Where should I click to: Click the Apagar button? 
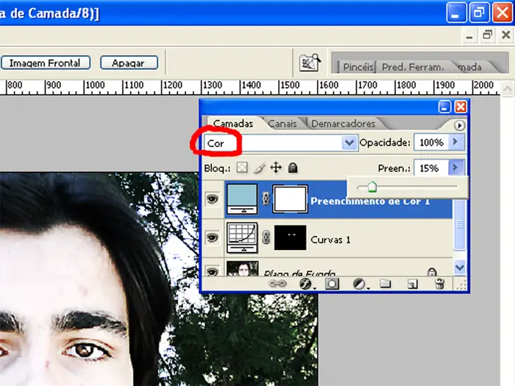pyautogui.click(x=129, y=63)
